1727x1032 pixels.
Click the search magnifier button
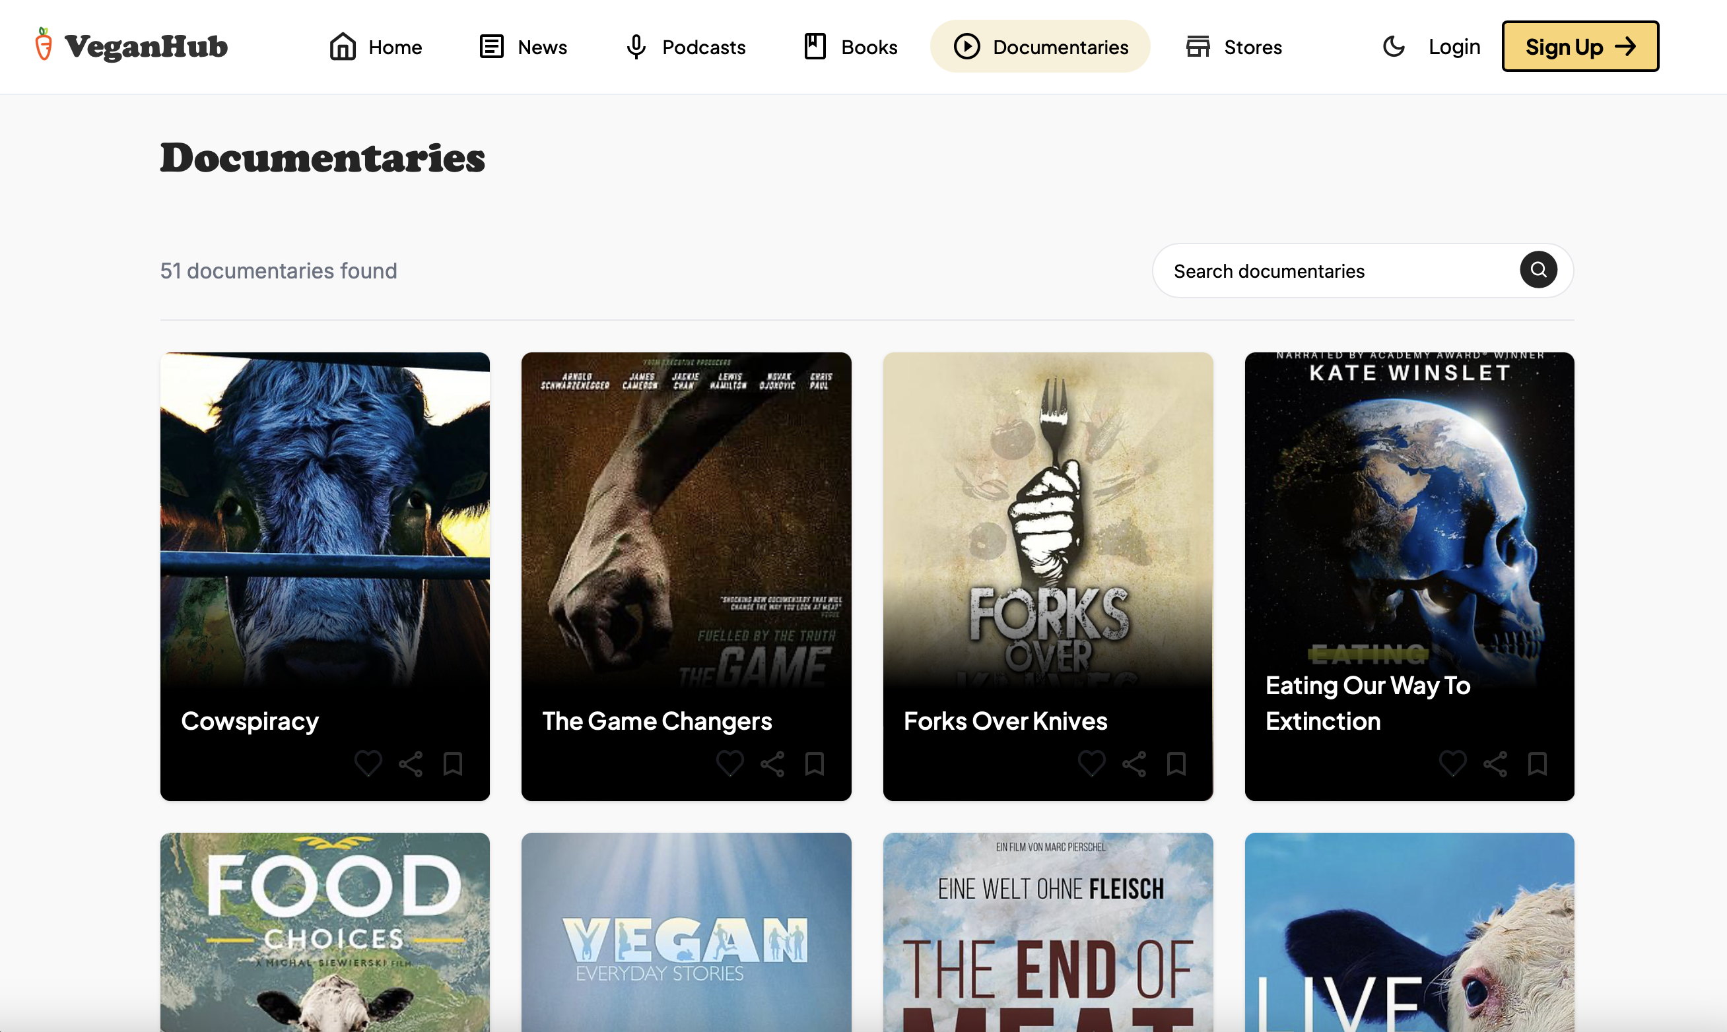click(x=1538, y=270)
